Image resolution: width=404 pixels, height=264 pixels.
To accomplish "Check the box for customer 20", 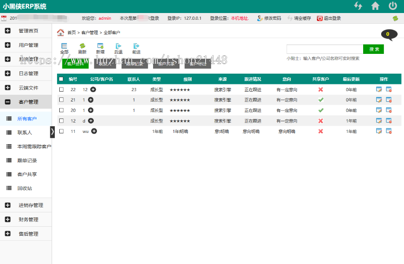I will tap(61, 110).
